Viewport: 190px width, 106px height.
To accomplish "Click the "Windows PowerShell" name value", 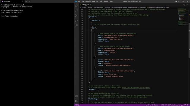I will point(112,37).
